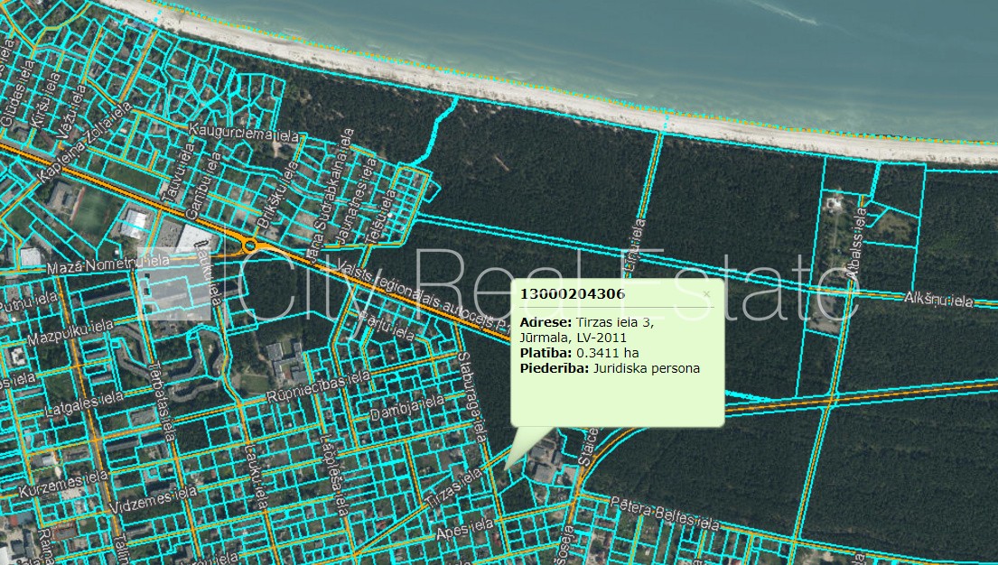Click the popup pointer tip marking the parcel

pyautogui.click(x=506, y=468)
